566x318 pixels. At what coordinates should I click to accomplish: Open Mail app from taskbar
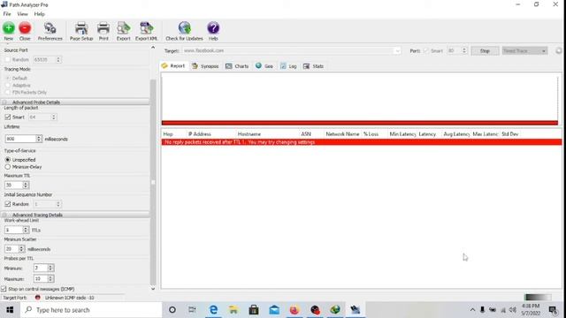(274, 310)
